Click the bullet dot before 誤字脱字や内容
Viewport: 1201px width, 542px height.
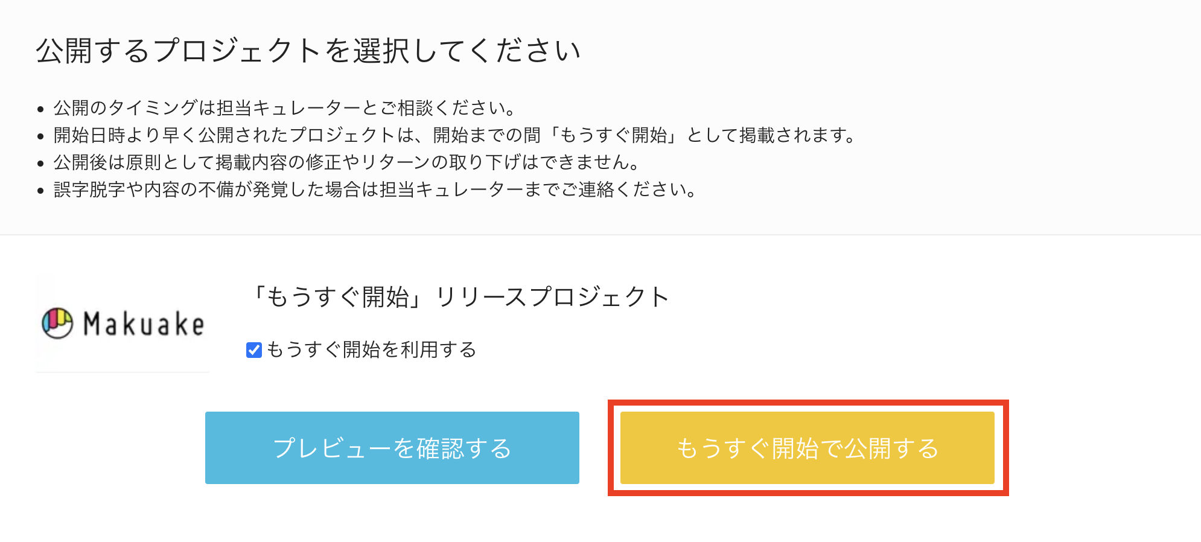[x=40, y=191]
